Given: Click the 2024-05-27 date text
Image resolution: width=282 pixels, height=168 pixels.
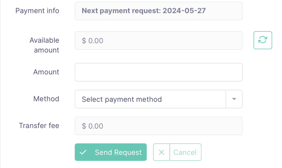Looking at the screenshot, I should coord(184,11).
